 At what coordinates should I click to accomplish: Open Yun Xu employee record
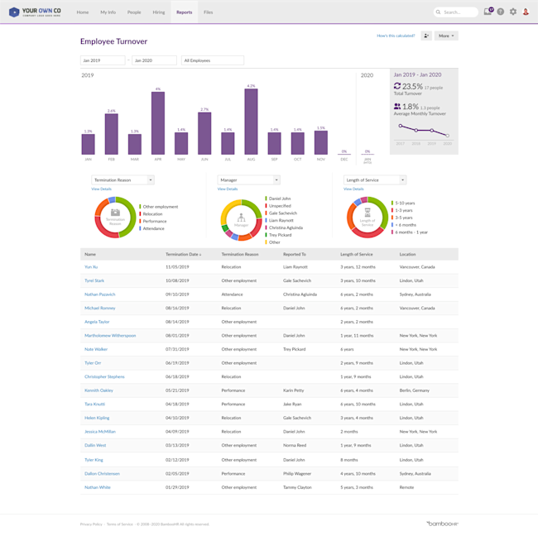tap(91, 267)
